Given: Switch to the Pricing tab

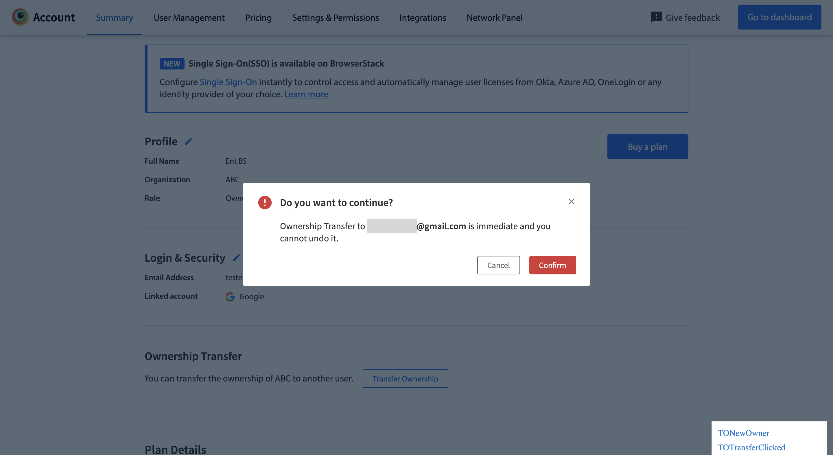Looking at the screenshot, I should [x=258, y=17].
